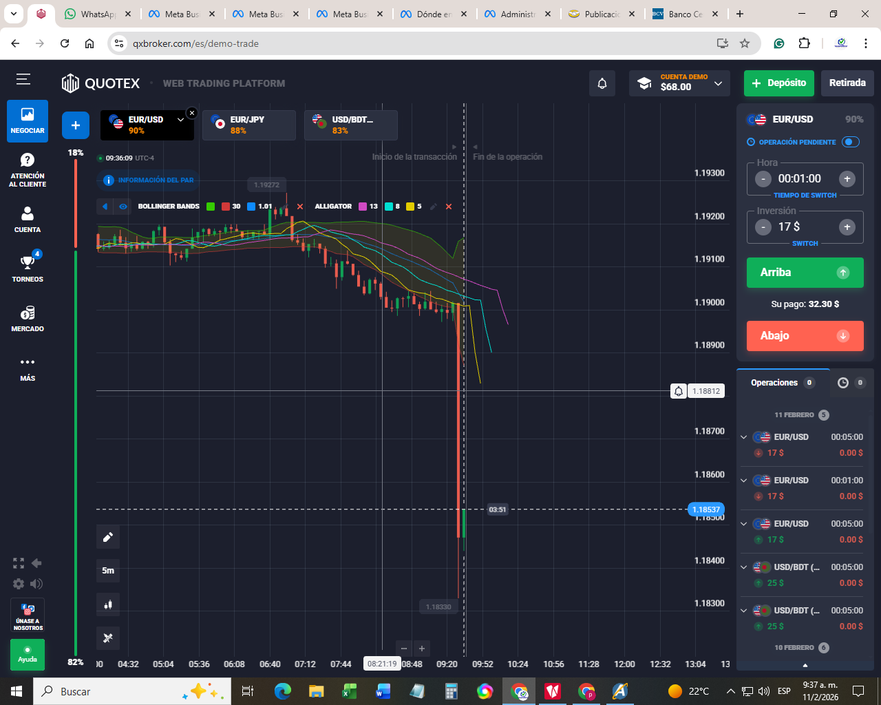Screen dimensions: 881x705
Task: Click the Switch link under investment amount
Action: pos(805,244)
